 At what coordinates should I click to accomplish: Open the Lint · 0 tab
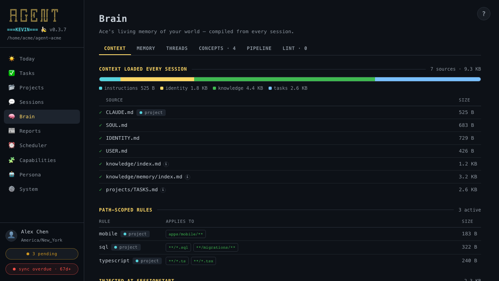click(295, 48)
